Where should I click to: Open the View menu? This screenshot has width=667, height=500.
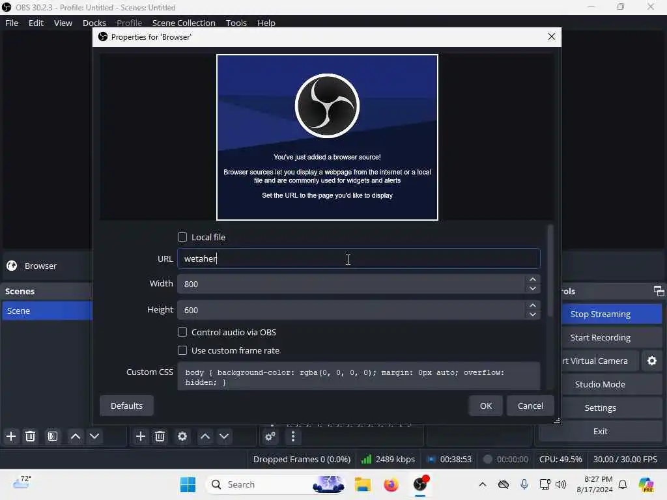coord(63,23)
